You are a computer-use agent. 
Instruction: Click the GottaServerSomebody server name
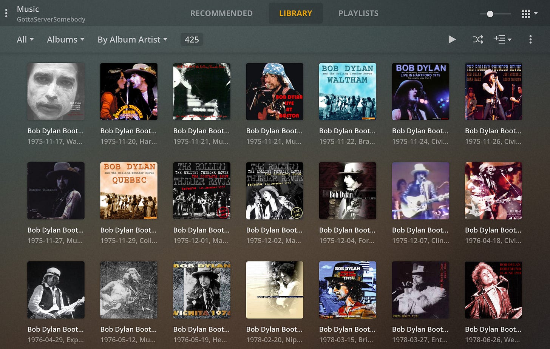51,19
